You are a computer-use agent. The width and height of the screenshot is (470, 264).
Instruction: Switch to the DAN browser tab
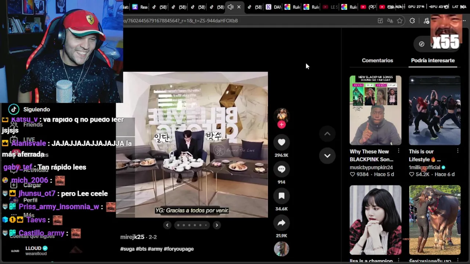(x=274, y=7)
